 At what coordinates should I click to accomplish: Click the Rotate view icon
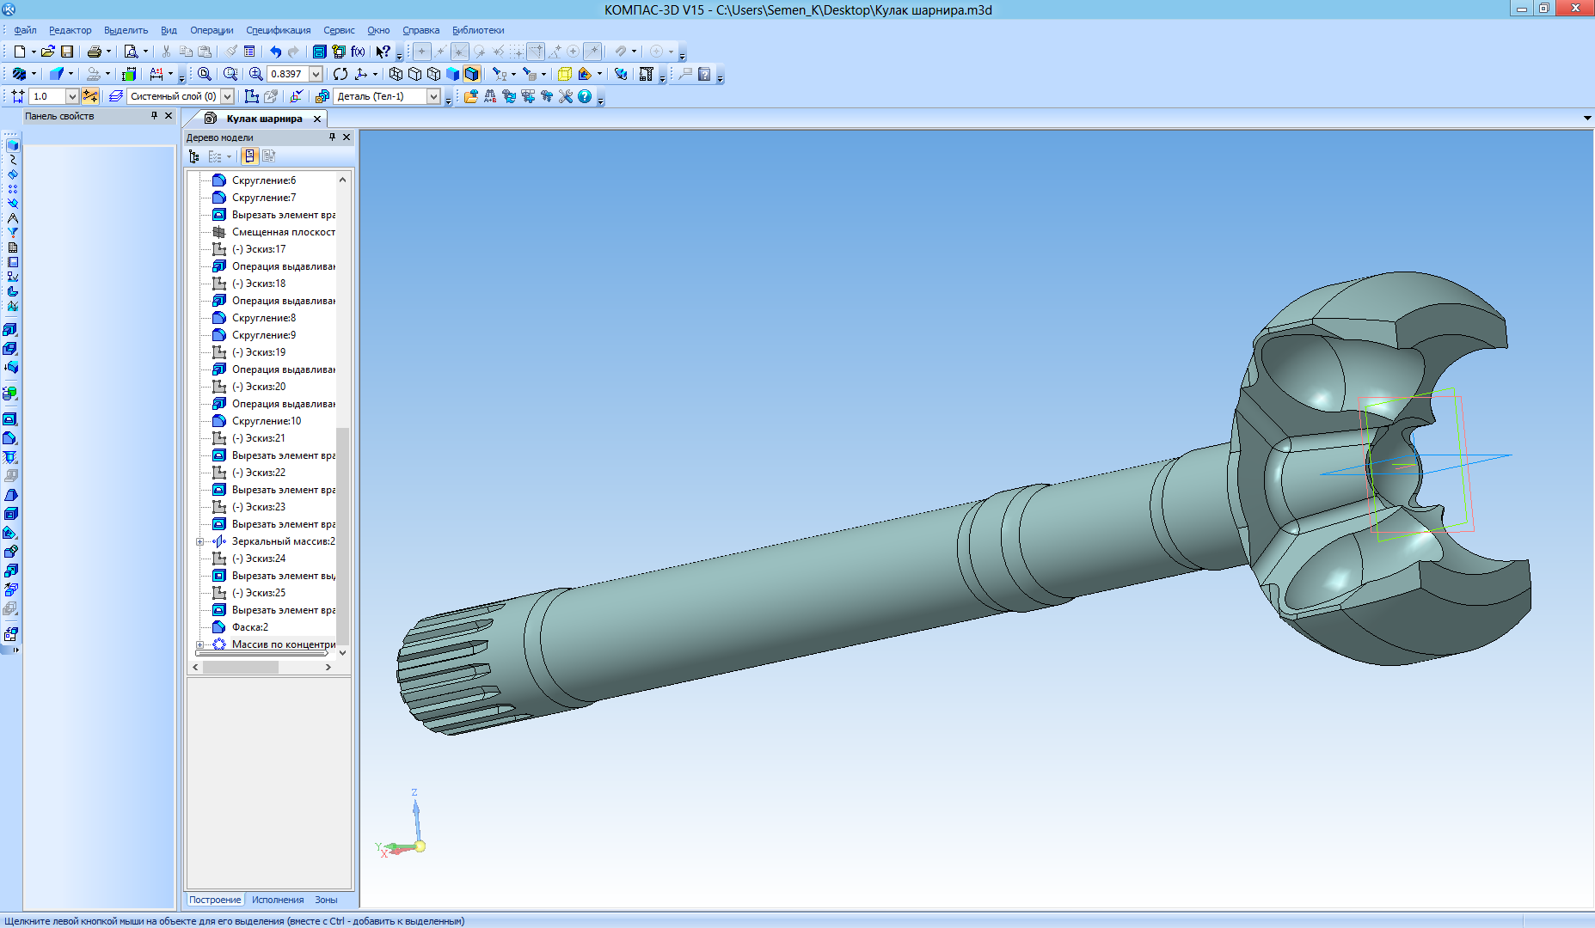pyautogui.click(x=340, y=74)
